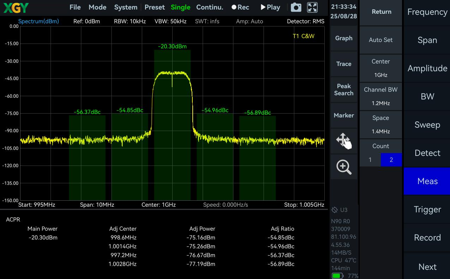Click the Main Power -20.30dBm table value
The width and height of the screenshot is (450, 279).
(x=43, y=237)
